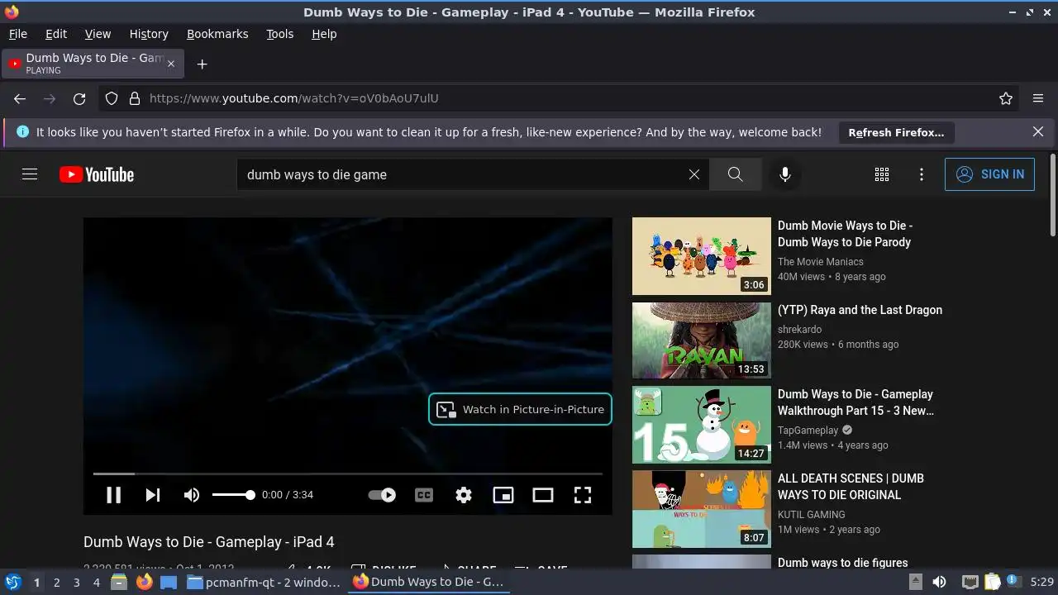Mute the video player volume

click(x=192, y=495)
